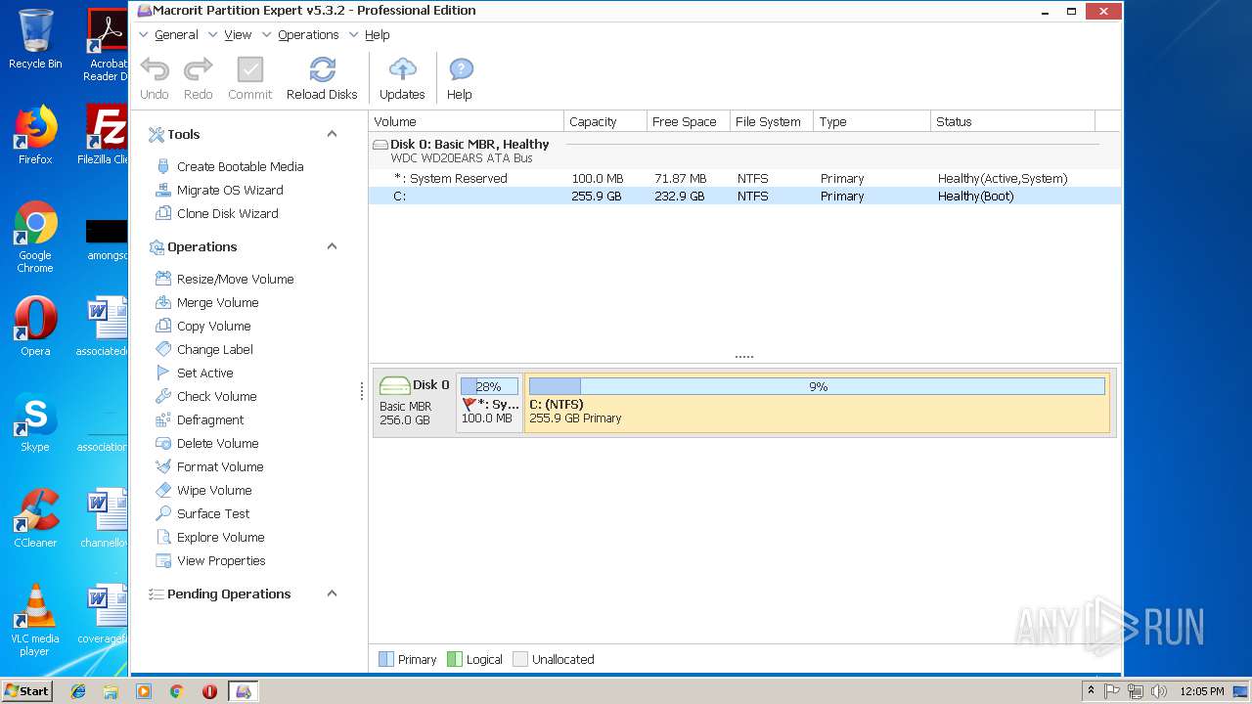Sort by the Type column header
This screenshot has height=704, width=1252.
(872, 121)
